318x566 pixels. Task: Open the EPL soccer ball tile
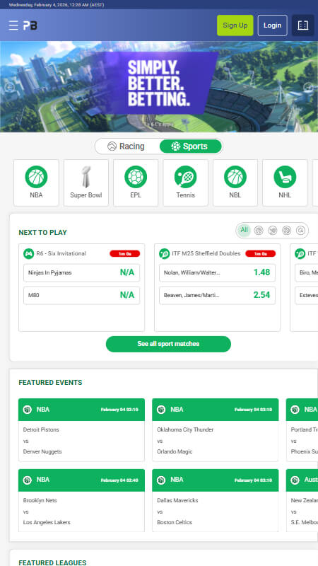136,183
